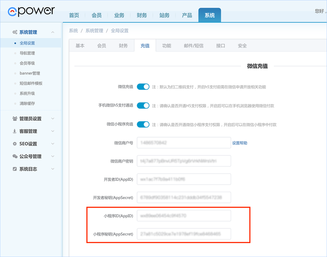Click 全局设置 in the breadcrumb
The height and width of the screenshot is (257, 327).
[120, 31]
